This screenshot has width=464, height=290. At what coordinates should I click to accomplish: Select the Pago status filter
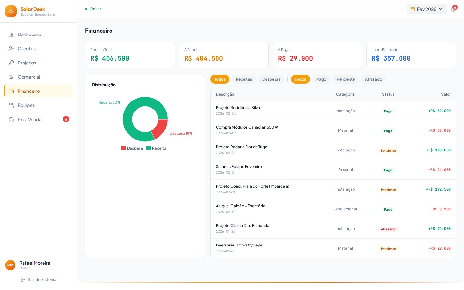click(x=321, y=79)
